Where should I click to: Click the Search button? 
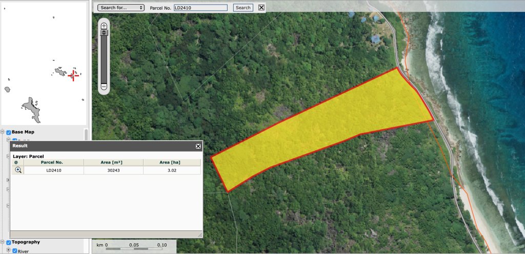click(243, 8)
